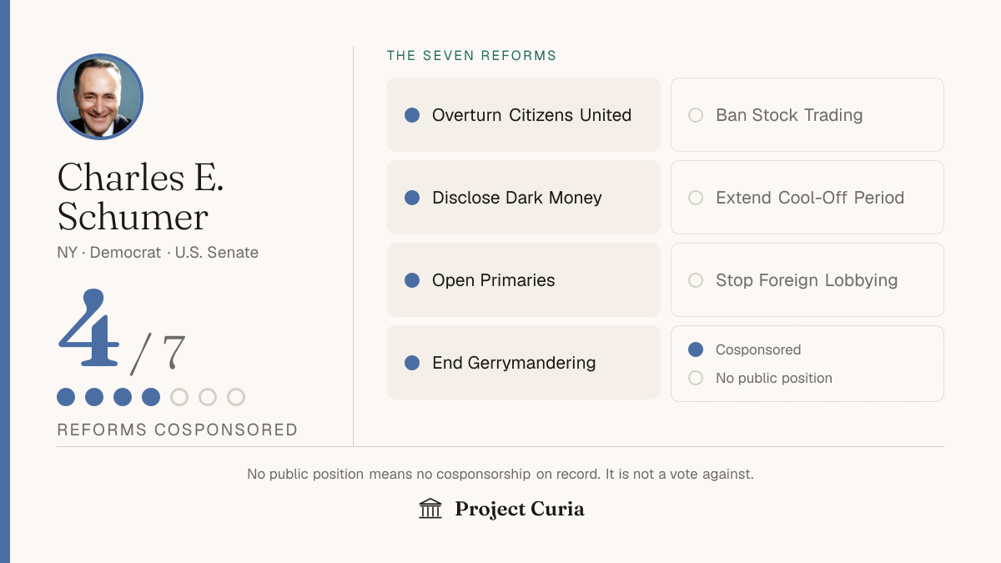
Task: Click the filled dot beside Overturn Citizens United
Action: [x=412, y=115]
